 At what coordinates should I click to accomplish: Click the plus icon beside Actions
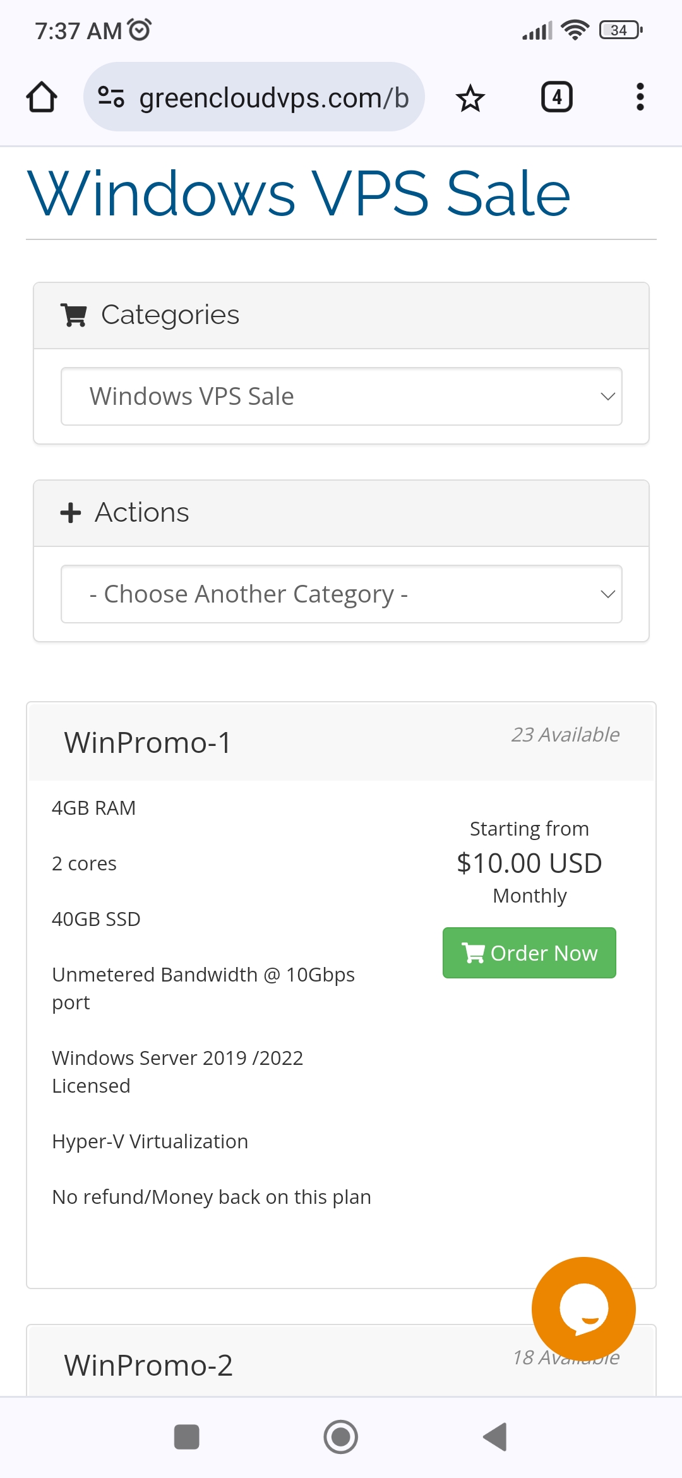point(71,512)
